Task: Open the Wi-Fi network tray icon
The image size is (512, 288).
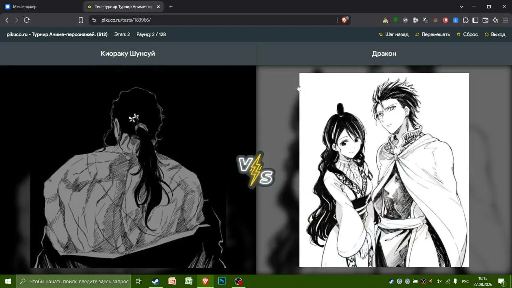Action: pyautogui.click(x=448, y=282)
